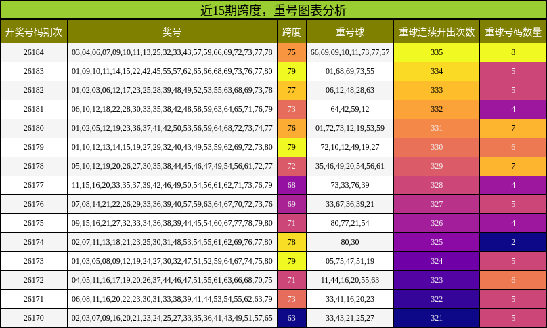Viewport: 547px width, 328px height.
Task: Click winning numbers of period 26170
Action: click(x=173, y=318)
